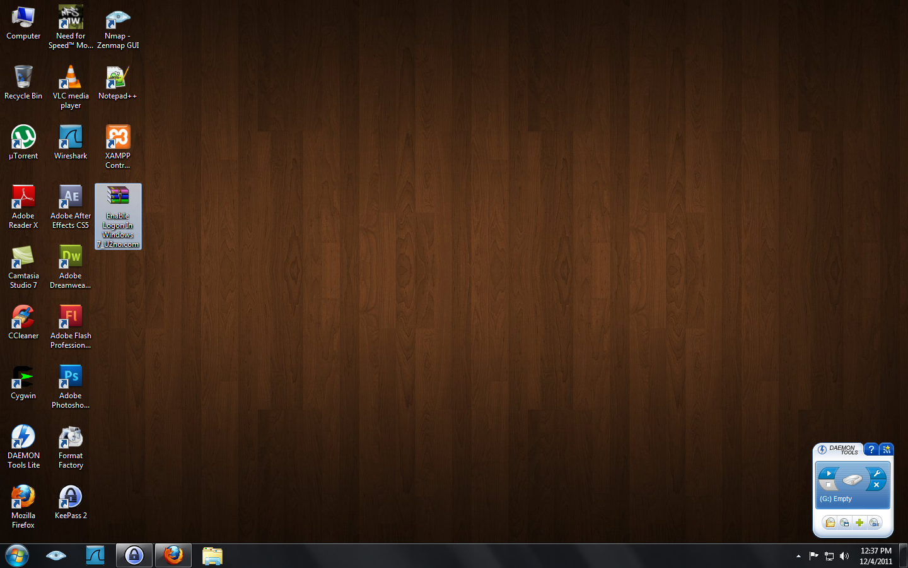Image resolution: width=908 pixels, height=568 pixels.
Task: Open the Cygwin terminal
Action: (23, 379)
